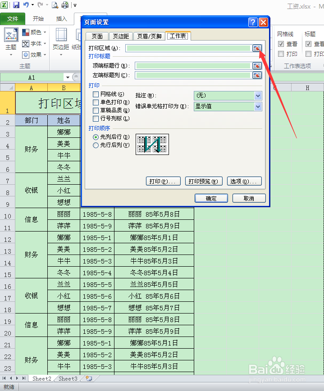Select row 10 header

point(8,214)
